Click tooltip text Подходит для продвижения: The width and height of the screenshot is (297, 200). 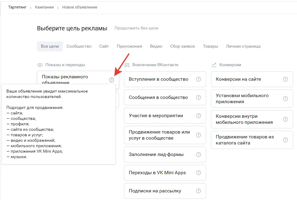(35, 108)
